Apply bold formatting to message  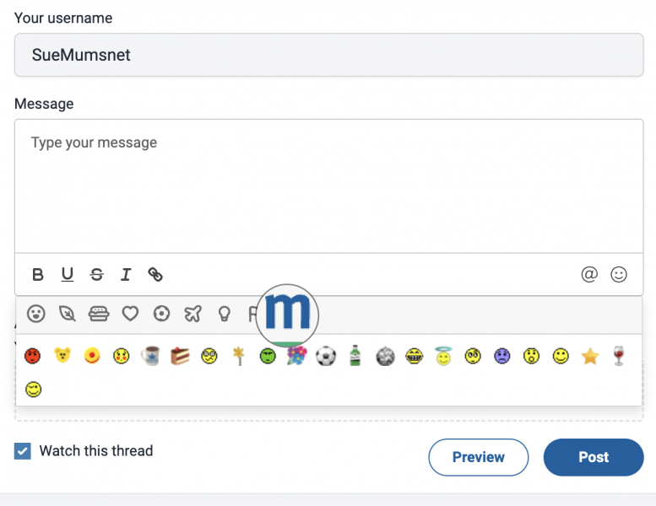pyautogui.click(x=38, y=274)
